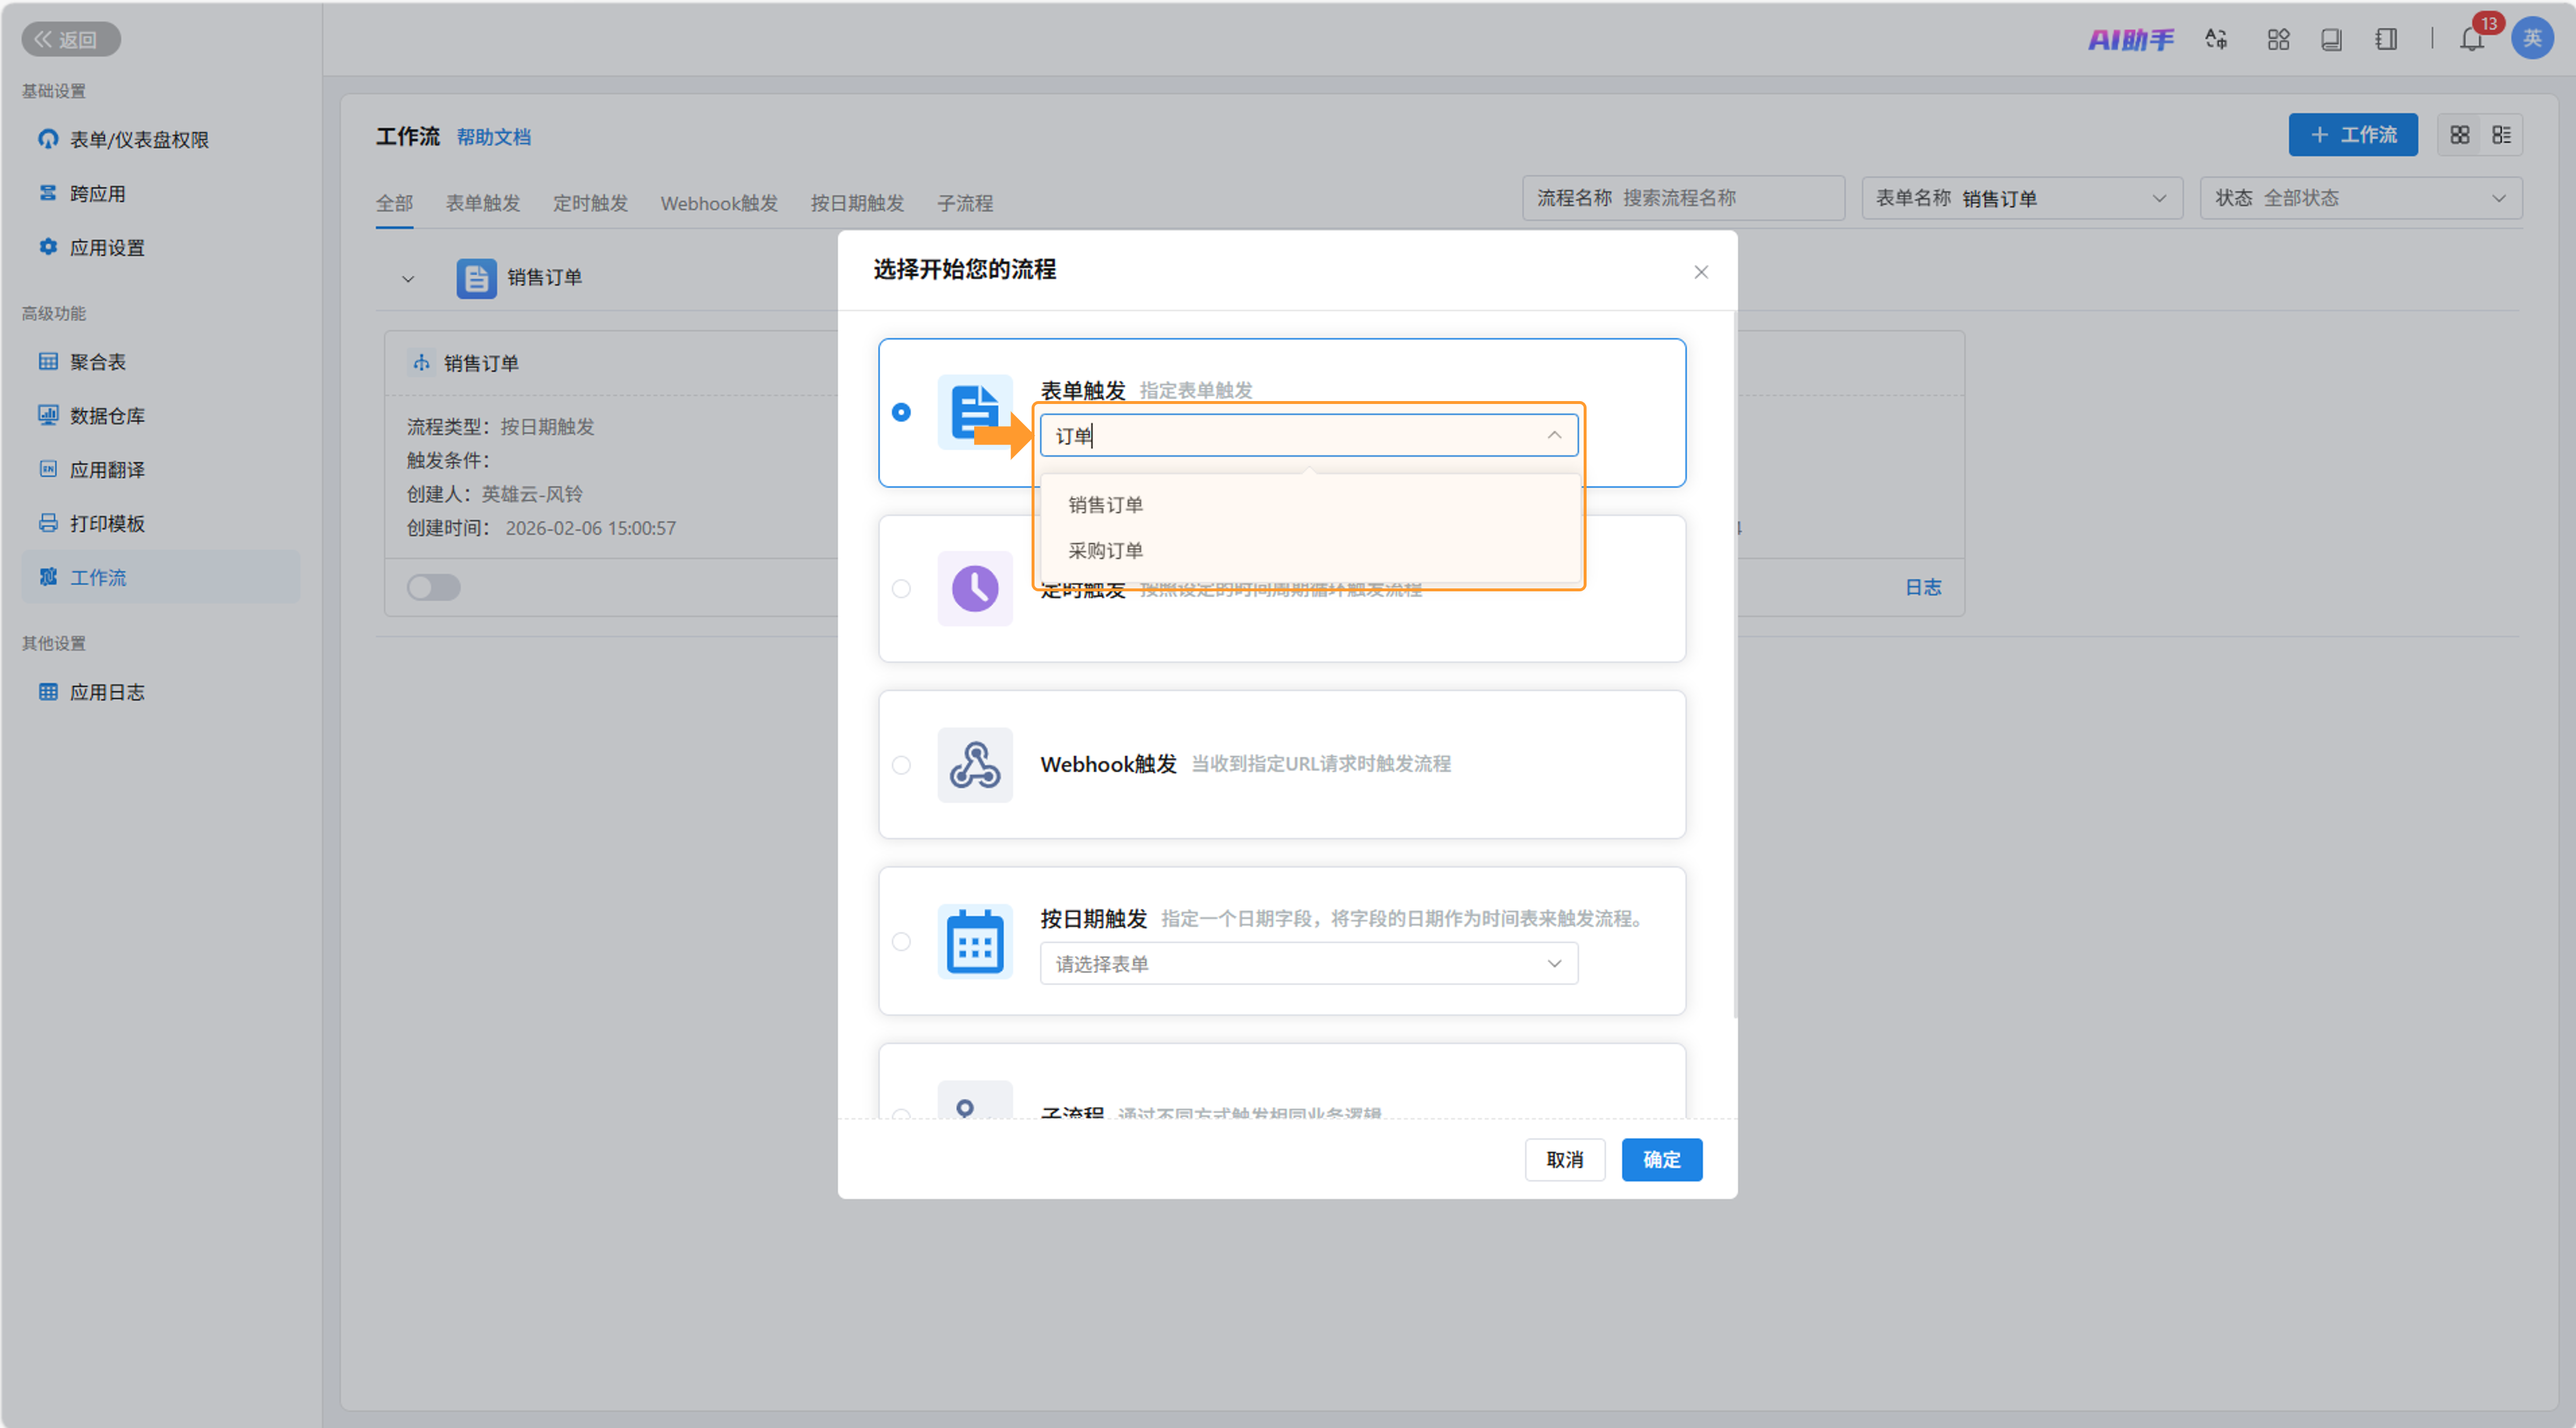
Task: Toggle the 销售订单 workflow enable switch
Action: tap(433, 587)
